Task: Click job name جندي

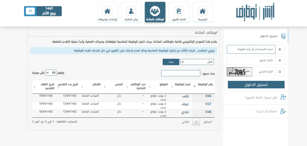Action: tap(185, 112)
